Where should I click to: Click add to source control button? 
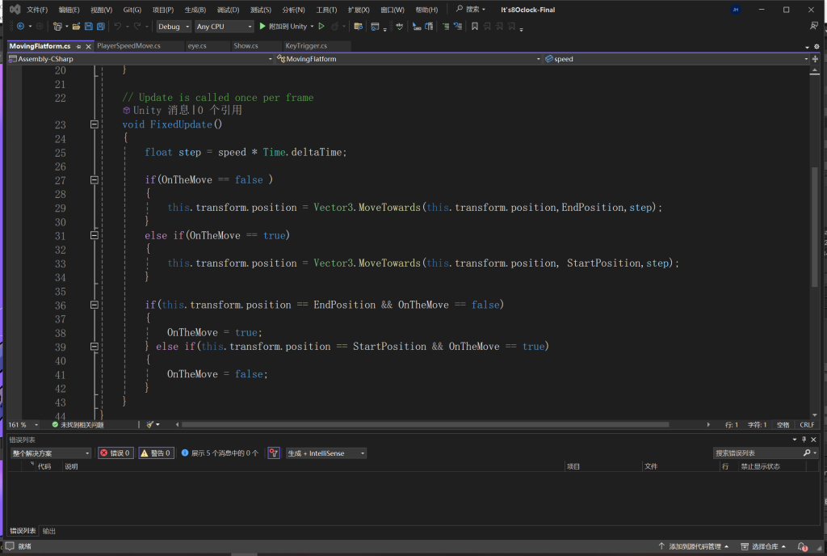(x=694, y=546)
